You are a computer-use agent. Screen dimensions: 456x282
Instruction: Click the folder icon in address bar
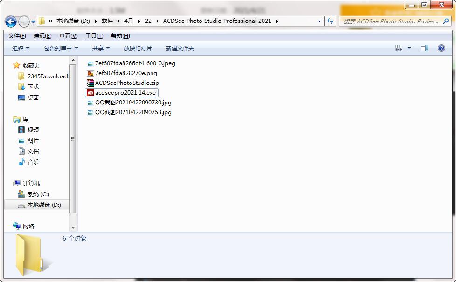[42, 21]
